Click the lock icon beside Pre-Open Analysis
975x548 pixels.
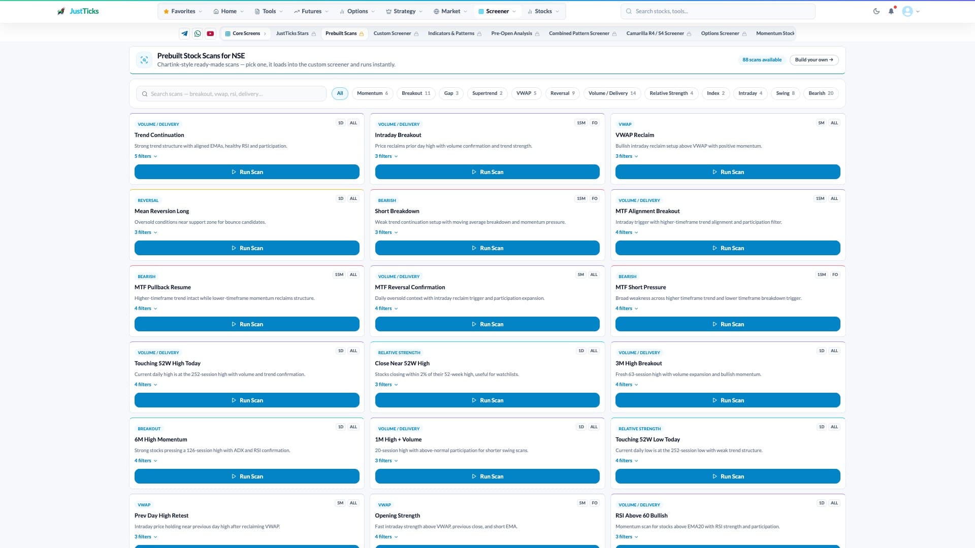[537, 34]
